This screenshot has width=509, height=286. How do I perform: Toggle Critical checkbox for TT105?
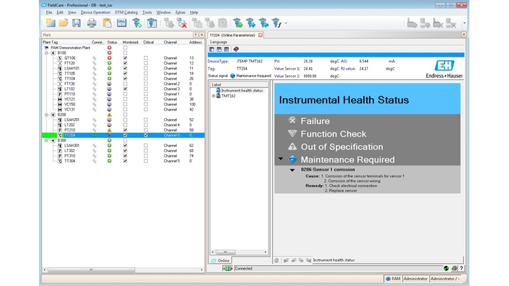click(146, 74)
